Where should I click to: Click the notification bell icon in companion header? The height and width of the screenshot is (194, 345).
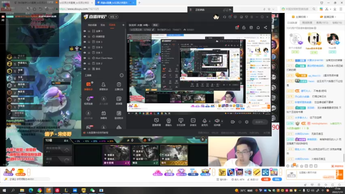pos(258,28)
